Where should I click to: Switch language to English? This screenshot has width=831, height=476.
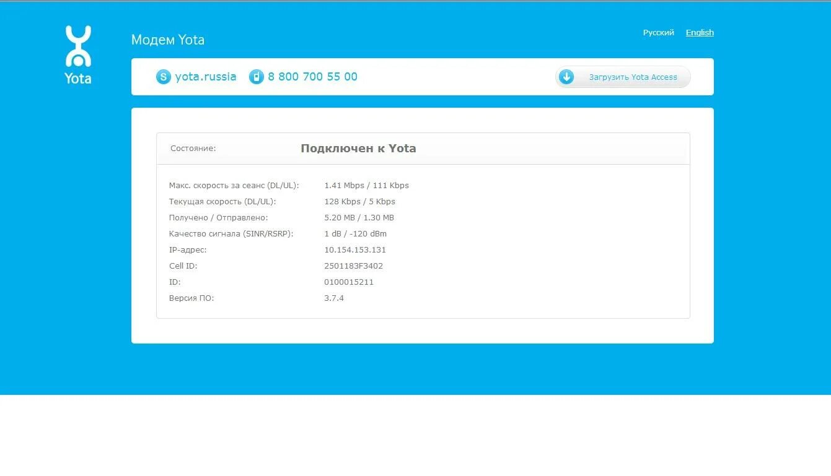point(700,33)
